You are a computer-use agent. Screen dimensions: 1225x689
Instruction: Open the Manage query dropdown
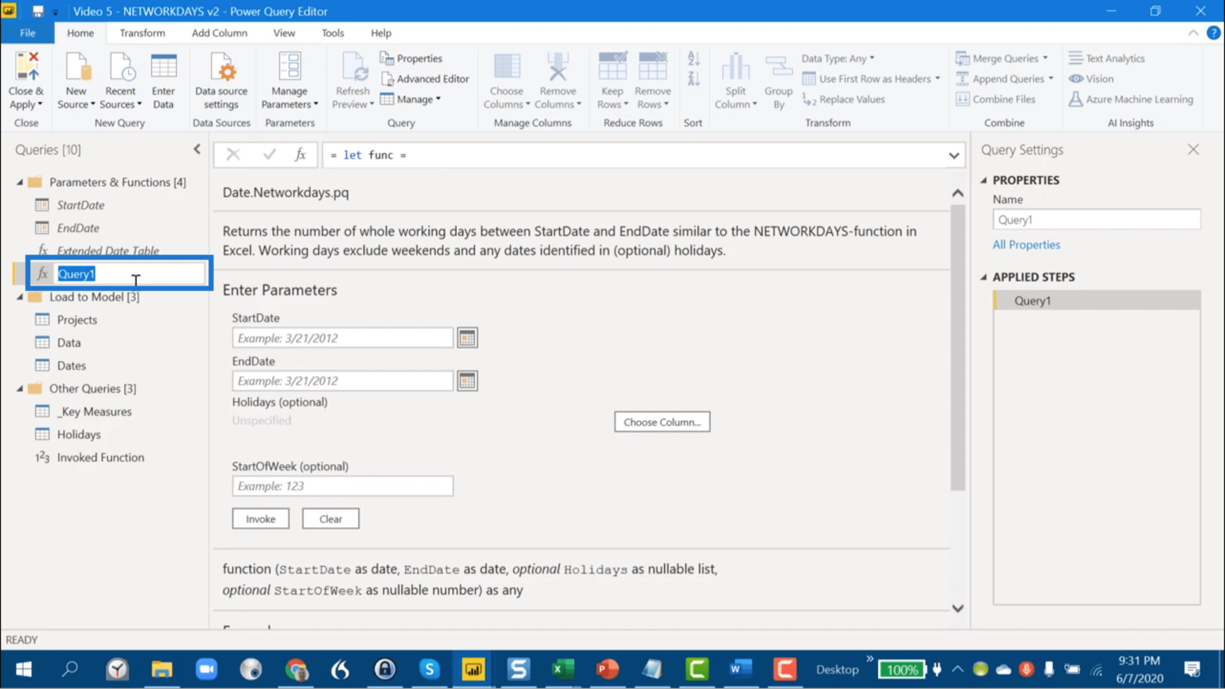[411, 99]
